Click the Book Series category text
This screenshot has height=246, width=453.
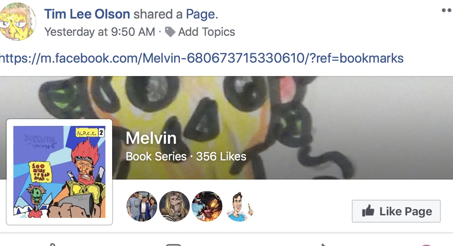156,156
